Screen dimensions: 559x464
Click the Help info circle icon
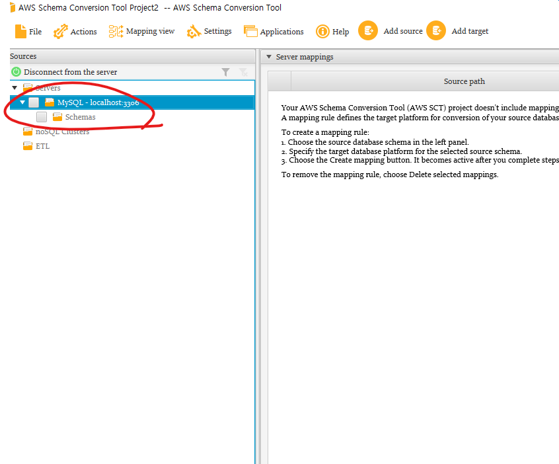pyautogui.click(x=322, y=31)
